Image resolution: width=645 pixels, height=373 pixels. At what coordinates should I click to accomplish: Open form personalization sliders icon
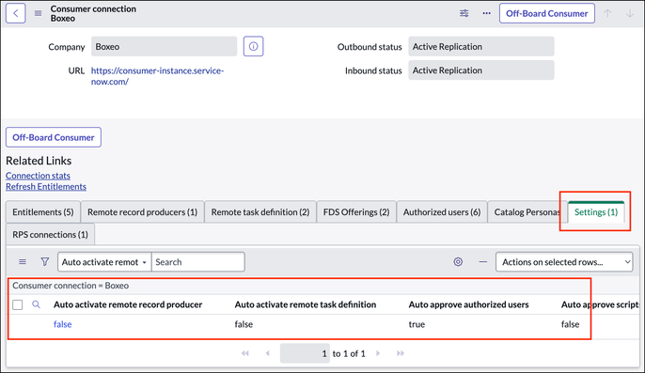[464, 13]
